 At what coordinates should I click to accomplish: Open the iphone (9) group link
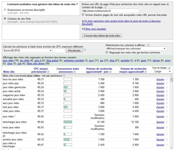(156, 61)
